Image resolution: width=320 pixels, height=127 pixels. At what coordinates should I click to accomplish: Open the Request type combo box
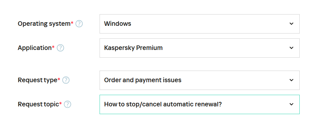click(199, 80)
